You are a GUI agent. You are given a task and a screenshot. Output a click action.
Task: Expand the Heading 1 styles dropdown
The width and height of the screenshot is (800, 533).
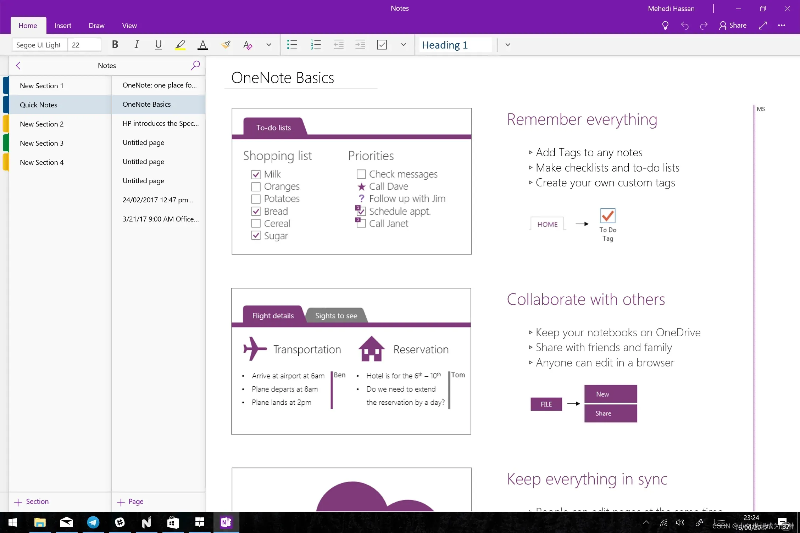click(x=507, y=45)
